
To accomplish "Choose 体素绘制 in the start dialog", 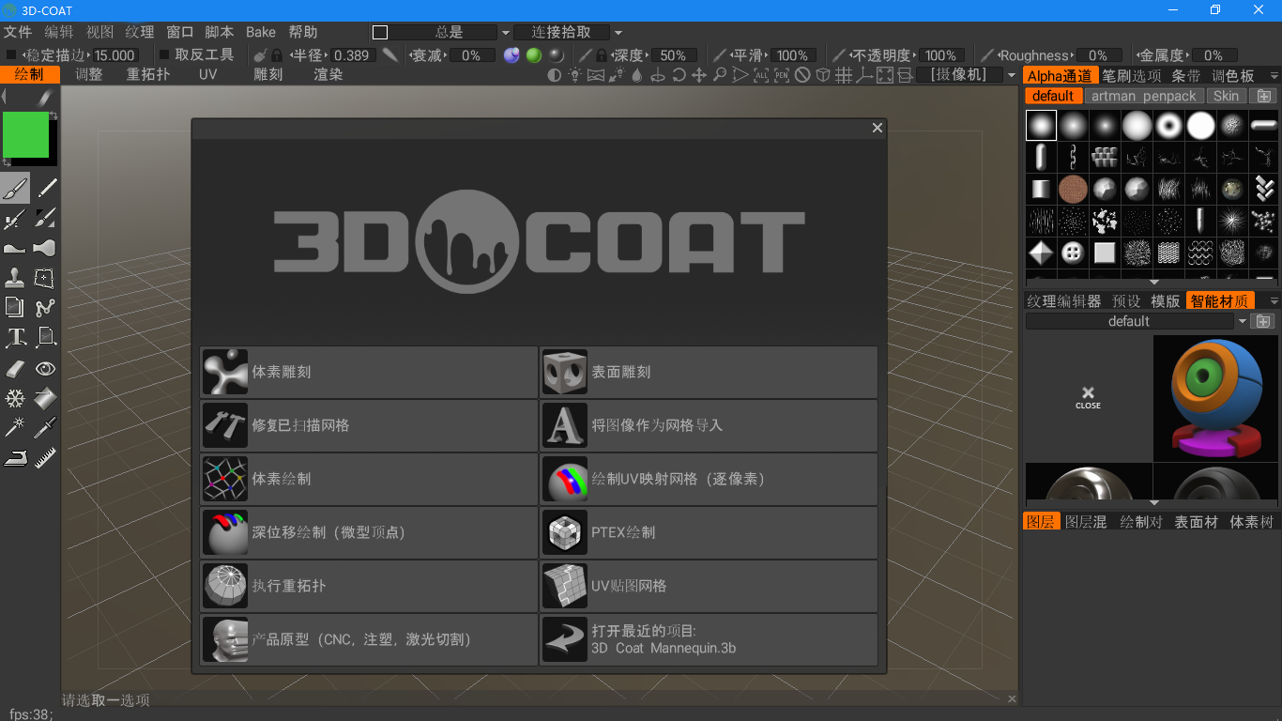I will [369, 479].
